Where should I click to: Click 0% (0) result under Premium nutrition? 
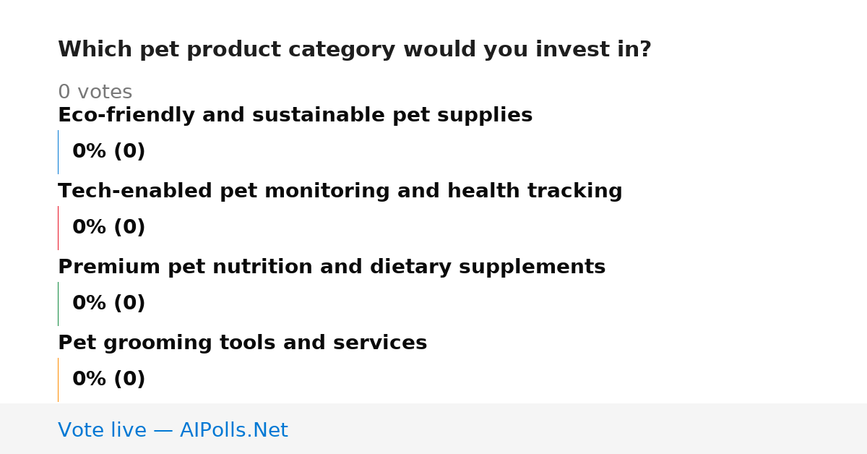pos(108,304)
